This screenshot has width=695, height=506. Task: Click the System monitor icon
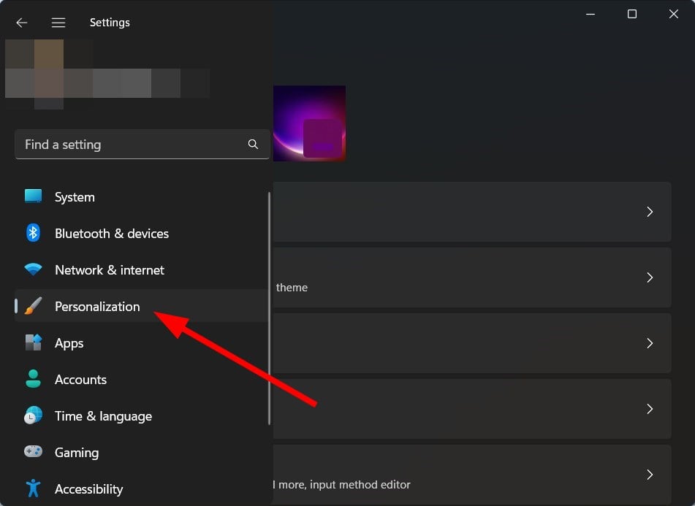(x=33, y=196)
